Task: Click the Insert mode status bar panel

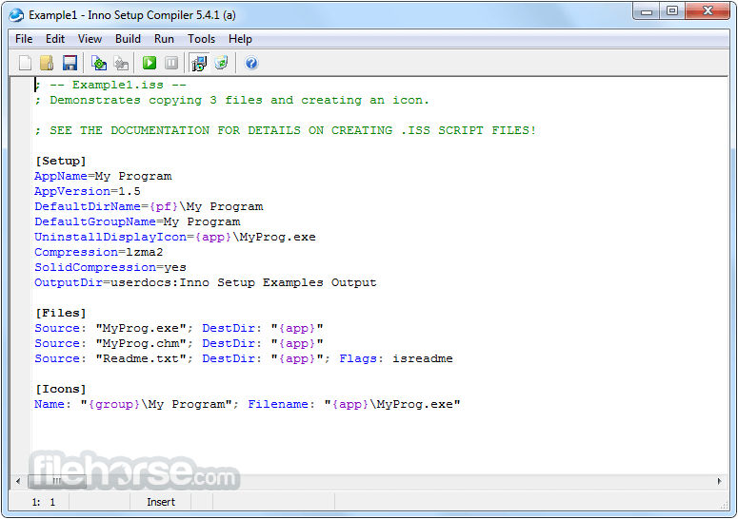Action: [x=161, y=502]
